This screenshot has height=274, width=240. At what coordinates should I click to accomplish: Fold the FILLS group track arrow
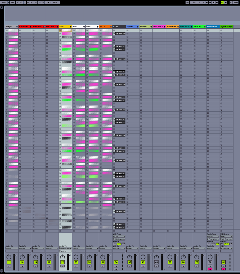pos(111,27)
